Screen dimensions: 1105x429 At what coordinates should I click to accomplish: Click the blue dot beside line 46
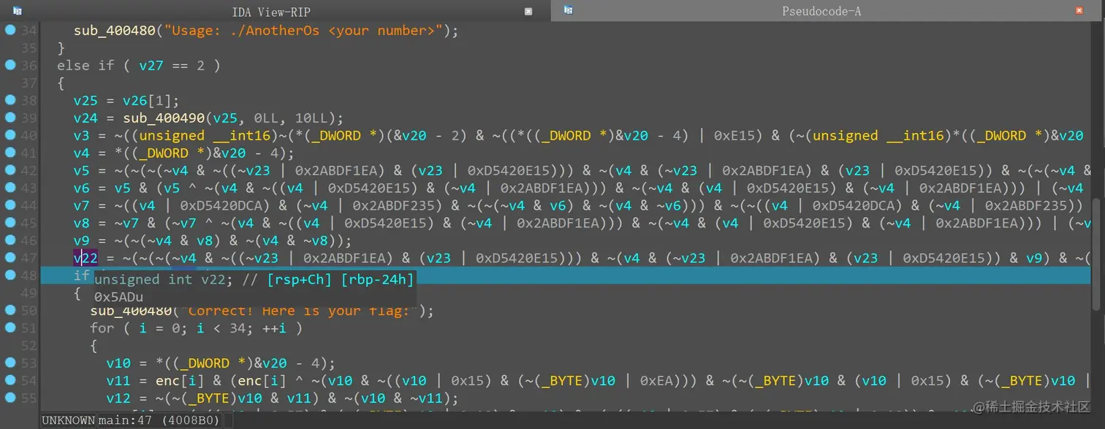(10, 240)
